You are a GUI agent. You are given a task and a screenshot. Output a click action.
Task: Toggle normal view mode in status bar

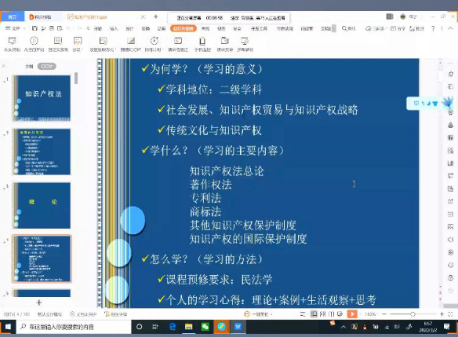[x=314, y=314]
